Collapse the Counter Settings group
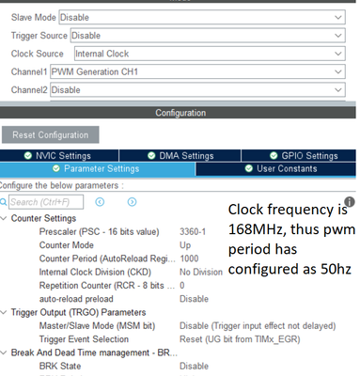360x376 pixels. pyautogui.click(x=4, y=218)
